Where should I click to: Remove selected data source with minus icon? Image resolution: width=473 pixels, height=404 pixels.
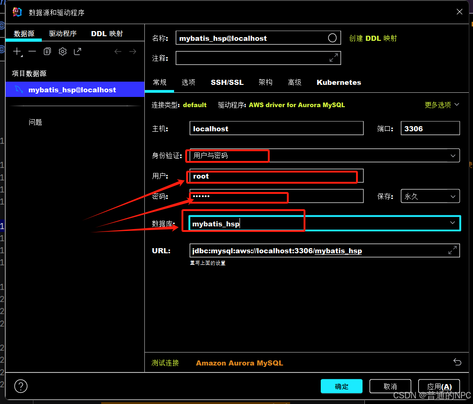32,51
